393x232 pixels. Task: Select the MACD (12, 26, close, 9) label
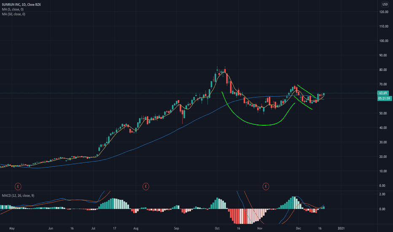pyautogui.click(x=18, y=196)
